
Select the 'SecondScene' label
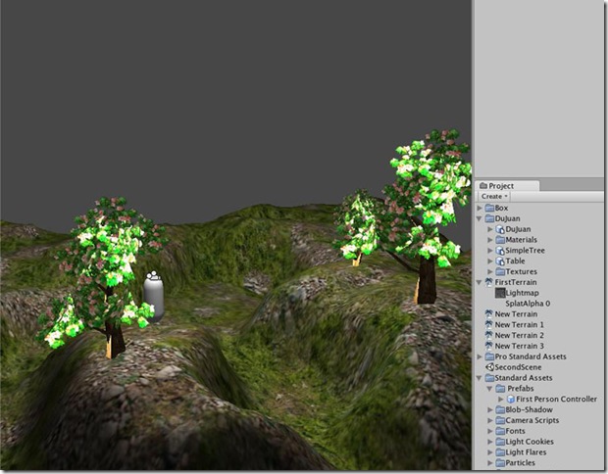(518, 367)
